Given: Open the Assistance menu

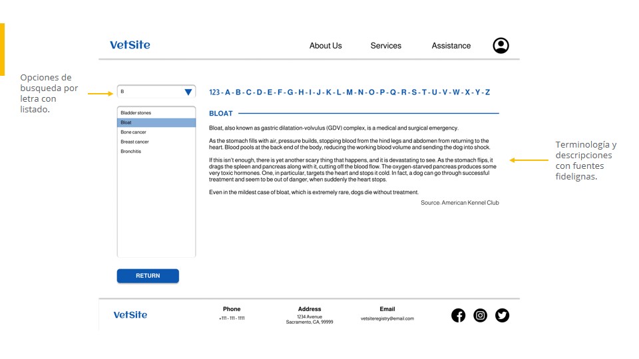Looking at the screenshot, I should pos(451,46).
